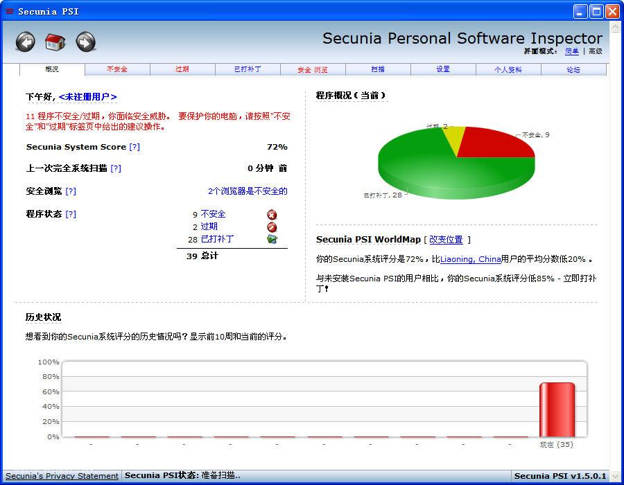This screenshot has height=485, width=624.
Task: Click the expired status icon beside 过期
Action: 272,227
